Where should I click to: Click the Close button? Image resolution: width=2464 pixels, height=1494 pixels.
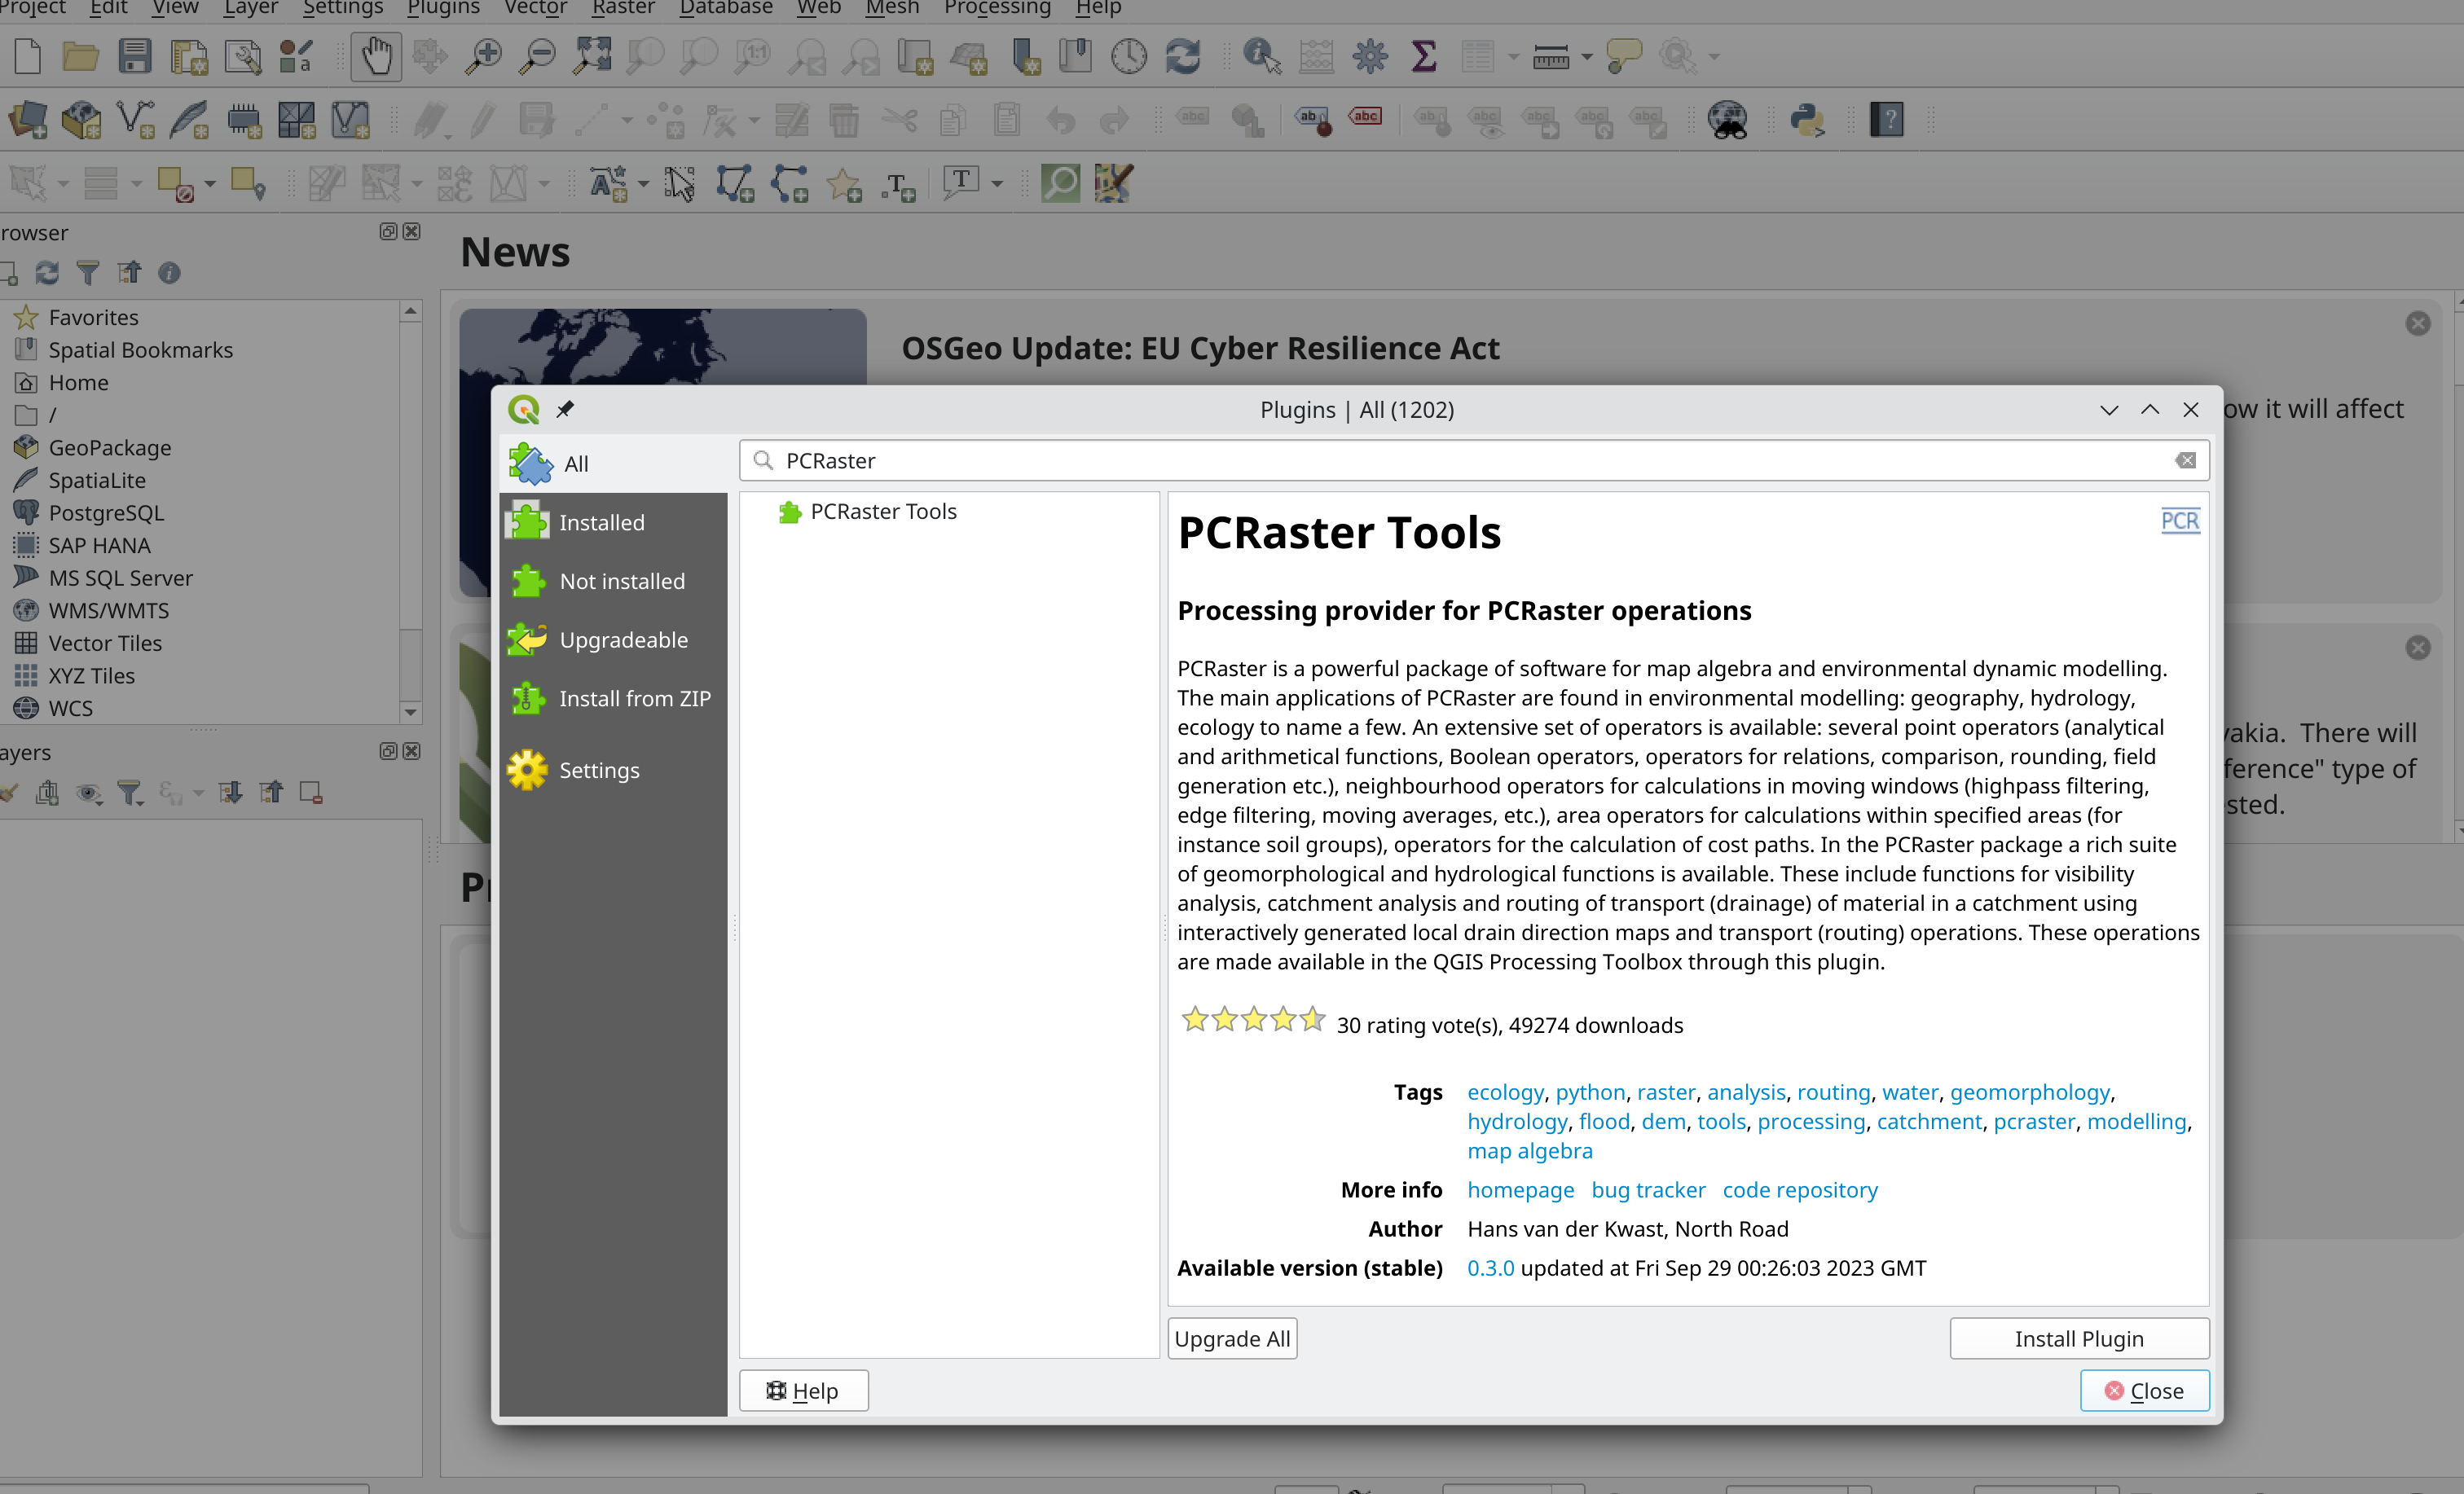2144,1390
